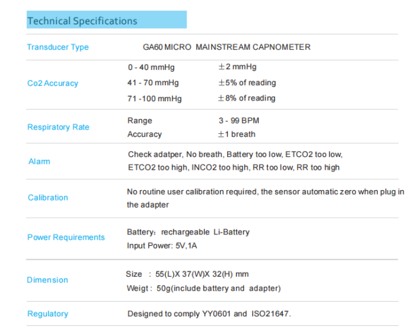Select the Alarm label
The width and height of the screenshot is (417, 333).
tap(39, 161)
